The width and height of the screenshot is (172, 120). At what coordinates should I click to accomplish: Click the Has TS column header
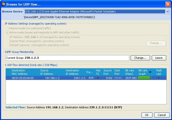[x=98, y=72]
